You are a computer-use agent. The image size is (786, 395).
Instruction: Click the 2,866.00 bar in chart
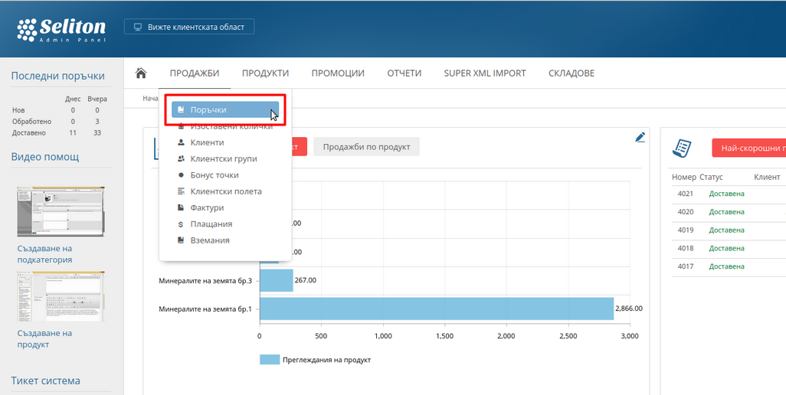click(x=437, y=308)
